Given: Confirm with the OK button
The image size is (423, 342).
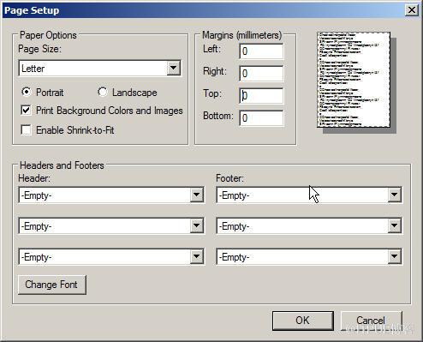Looking at the screenshot, I should tap(303, 321).
